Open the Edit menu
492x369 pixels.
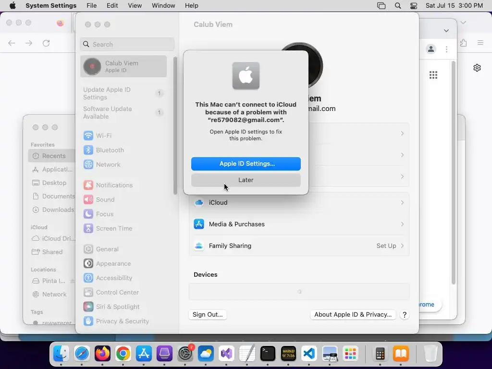pyautogui.click(x=112, y=6)
